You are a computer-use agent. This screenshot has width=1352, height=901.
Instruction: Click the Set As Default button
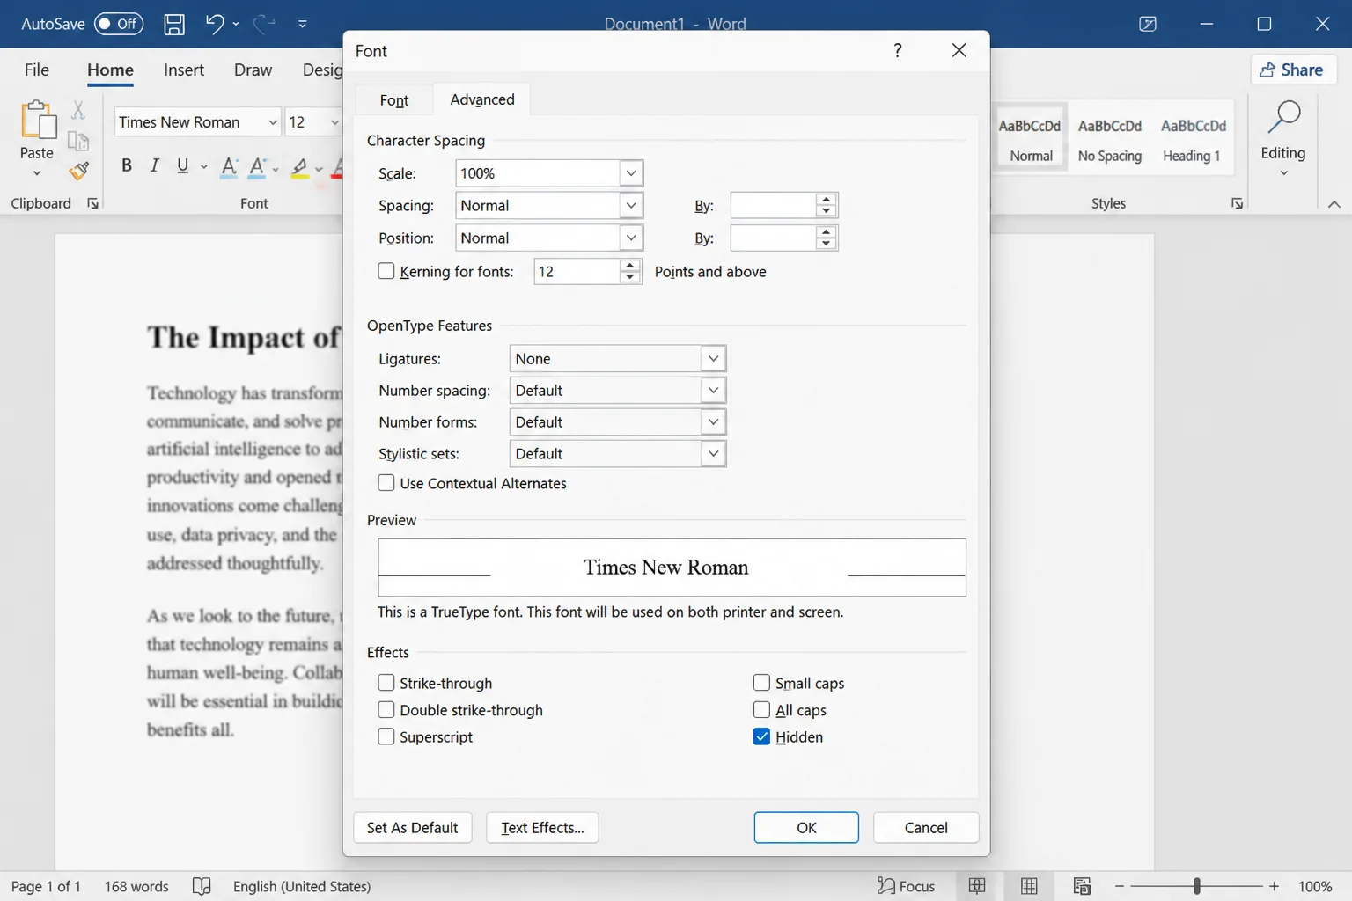tap(413, 828)
